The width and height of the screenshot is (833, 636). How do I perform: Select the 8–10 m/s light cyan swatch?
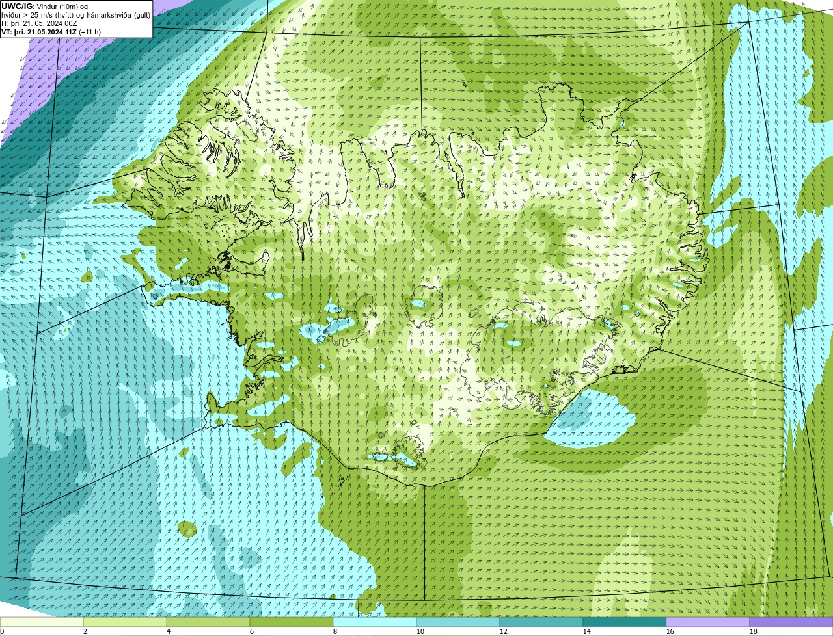click(375, 622)
